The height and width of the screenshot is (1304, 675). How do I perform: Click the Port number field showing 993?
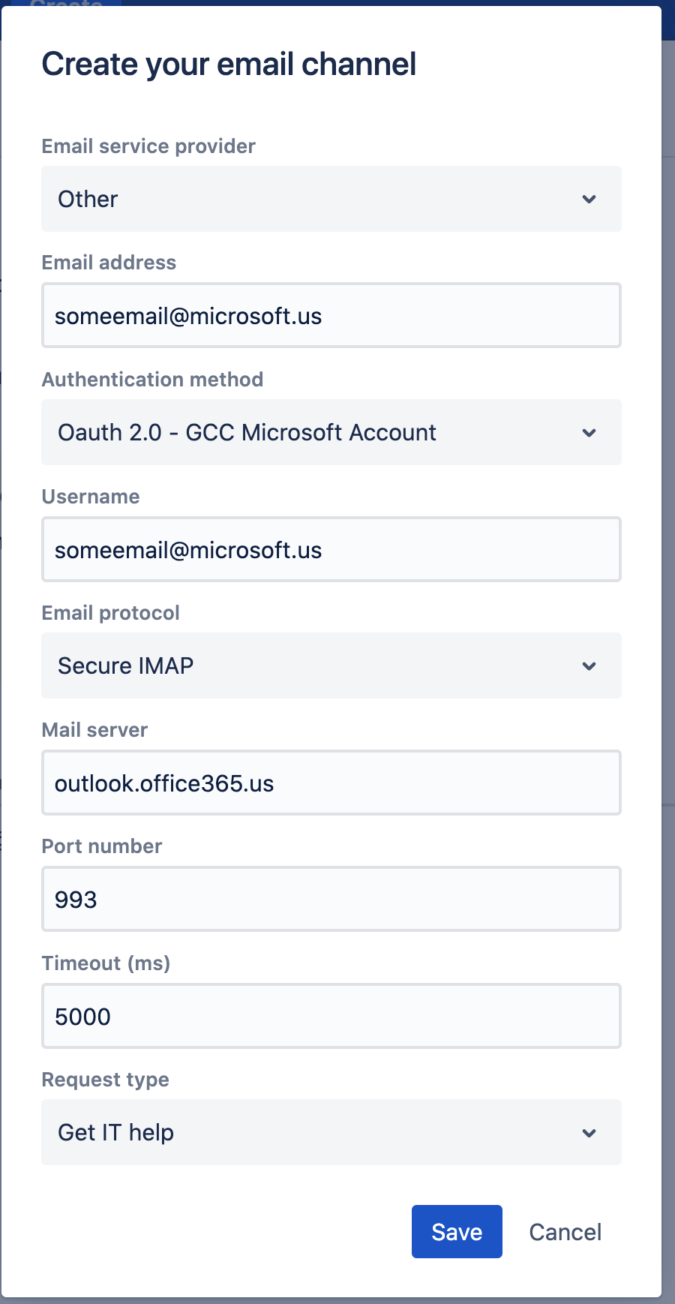point(331,900)
